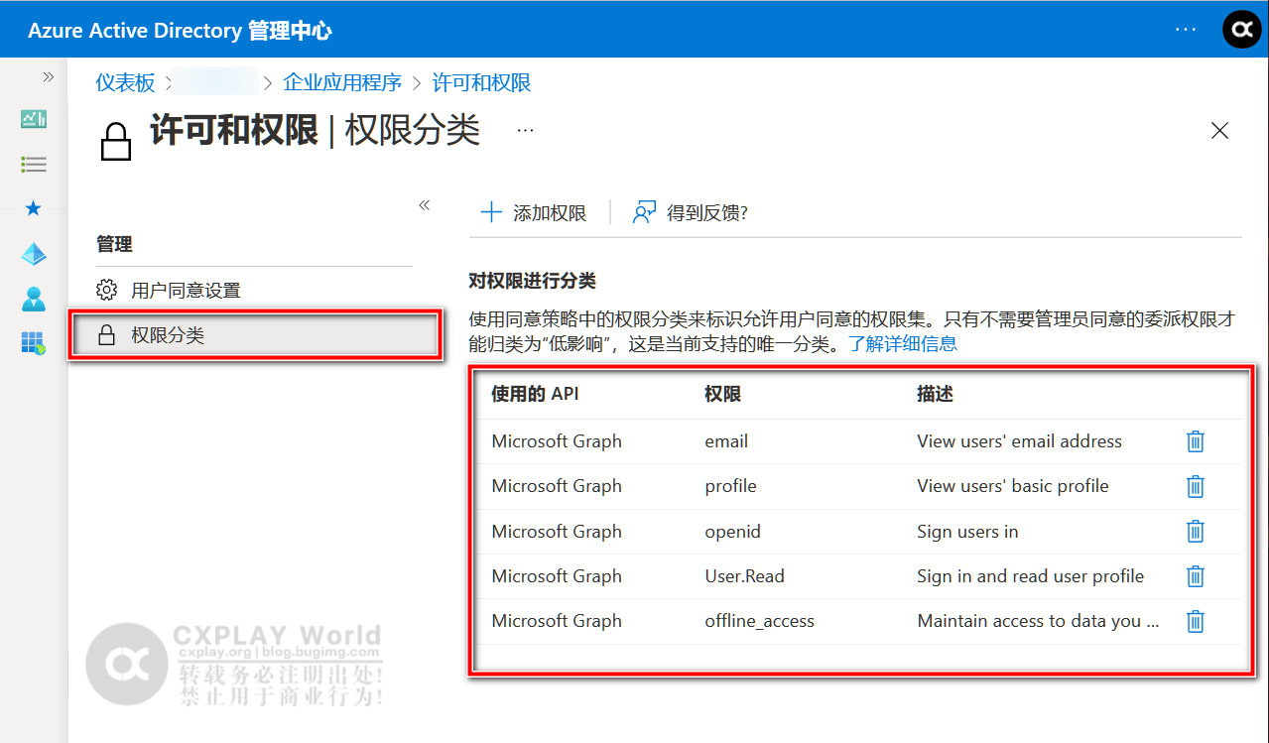Delete the offline_access permission row
Image resolution: width=1269 pixels, height=743 pixels.
click(x=1196, y=621)
